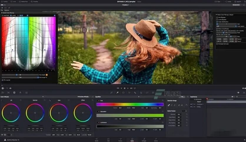Play in reverse
This screenshot has height=142, width=246.
click(121, 88)
